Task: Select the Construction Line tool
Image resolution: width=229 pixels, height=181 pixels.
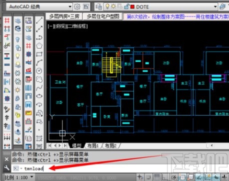Action: pos(39,29)
